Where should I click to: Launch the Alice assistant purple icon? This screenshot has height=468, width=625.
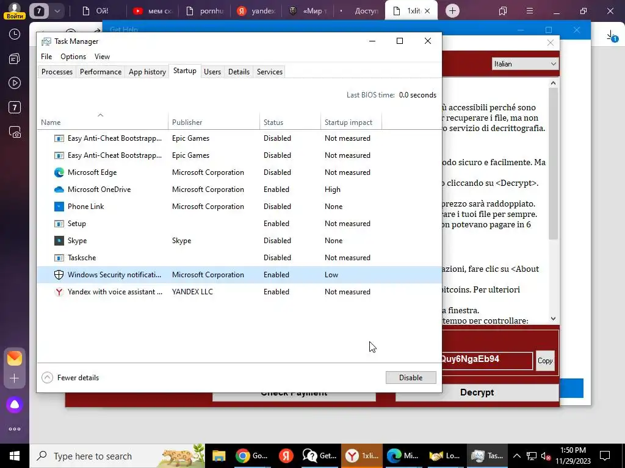[x=15, y=405]
